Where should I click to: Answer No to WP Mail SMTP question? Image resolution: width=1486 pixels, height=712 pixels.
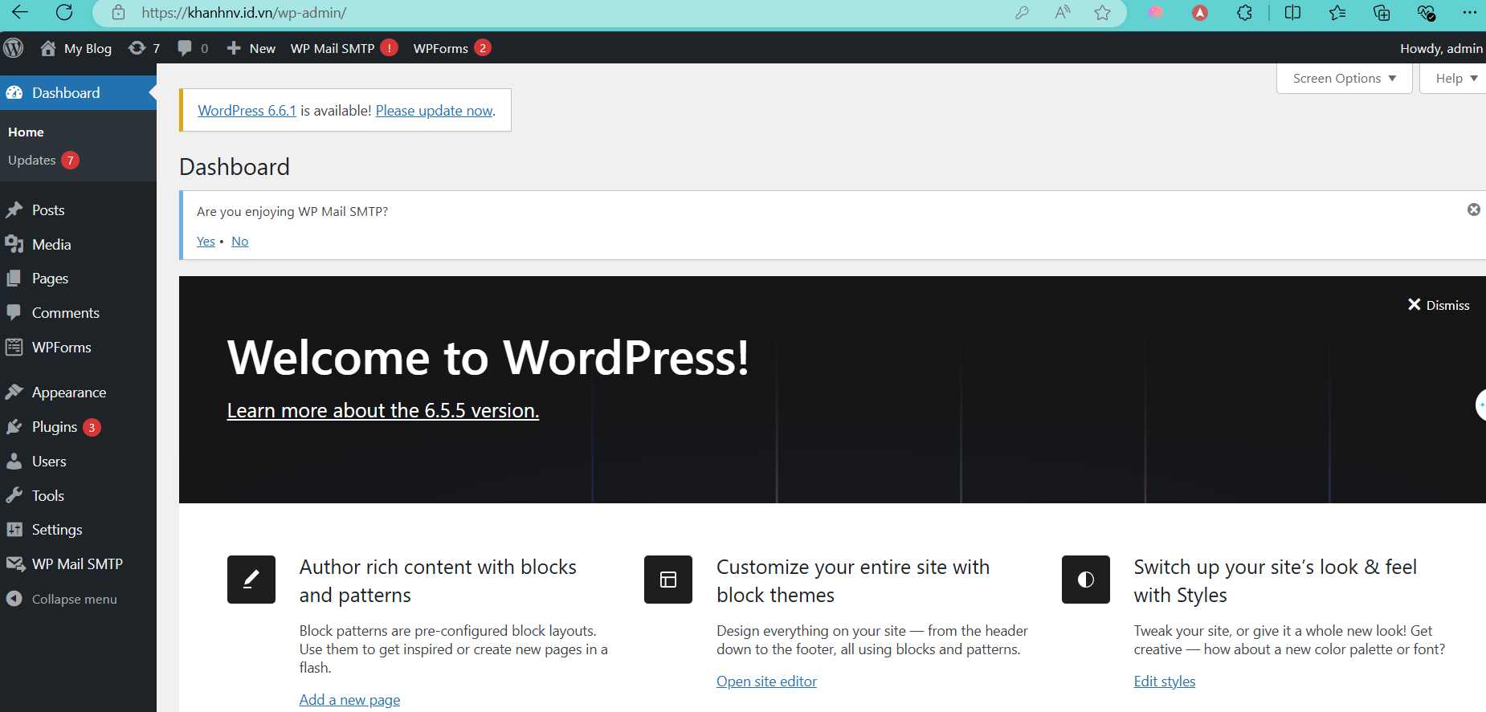(239, 242)
